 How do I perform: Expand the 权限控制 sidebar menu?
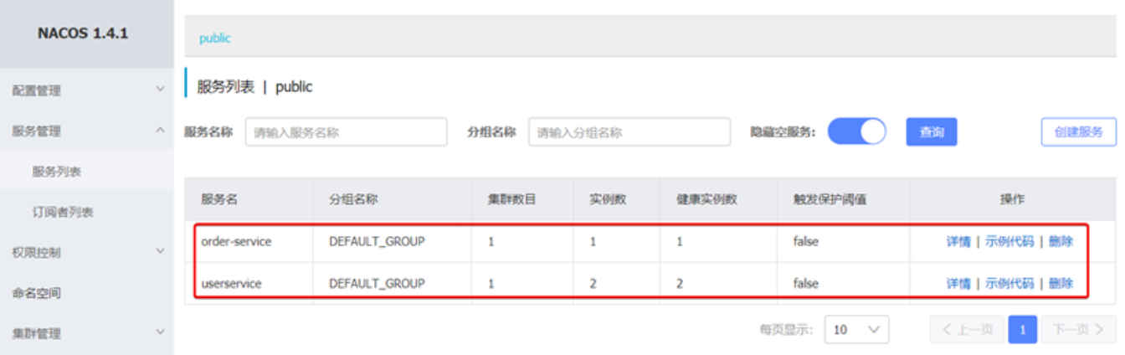(86, 252)
